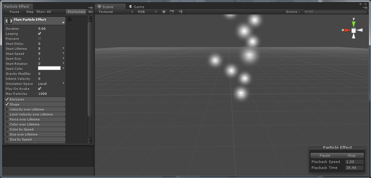Viewport: 371px width, 178px height.
Task: Click the Show: All button
Action: 44,12
